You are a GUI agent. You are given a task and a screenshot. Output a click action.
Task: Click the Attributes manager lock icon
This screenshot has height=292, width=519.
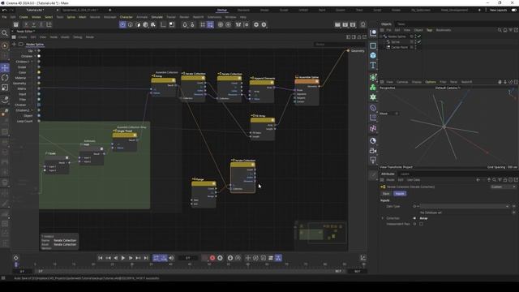[505, 180]
